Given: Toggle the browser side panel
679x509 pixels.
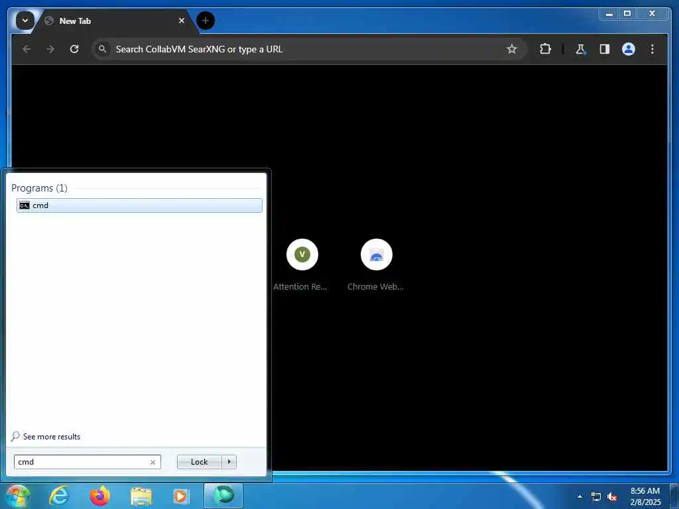Looking at the screenshot, I should click(605, 49).
